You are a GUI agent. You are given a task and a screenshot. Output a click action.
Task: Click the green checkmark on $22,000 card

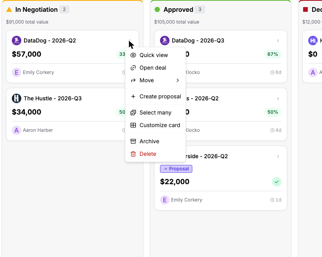[277, 182]
